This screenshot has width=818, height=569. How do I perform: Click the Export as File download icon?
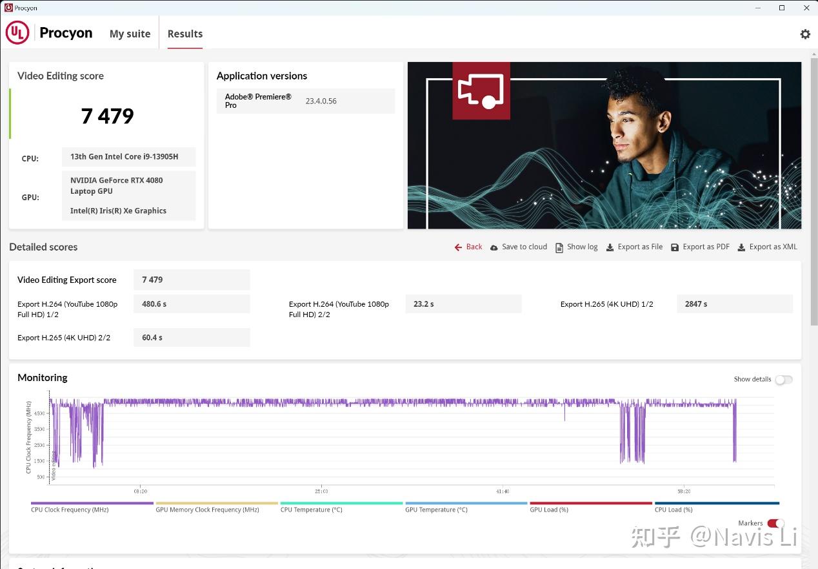click(610, 247)
